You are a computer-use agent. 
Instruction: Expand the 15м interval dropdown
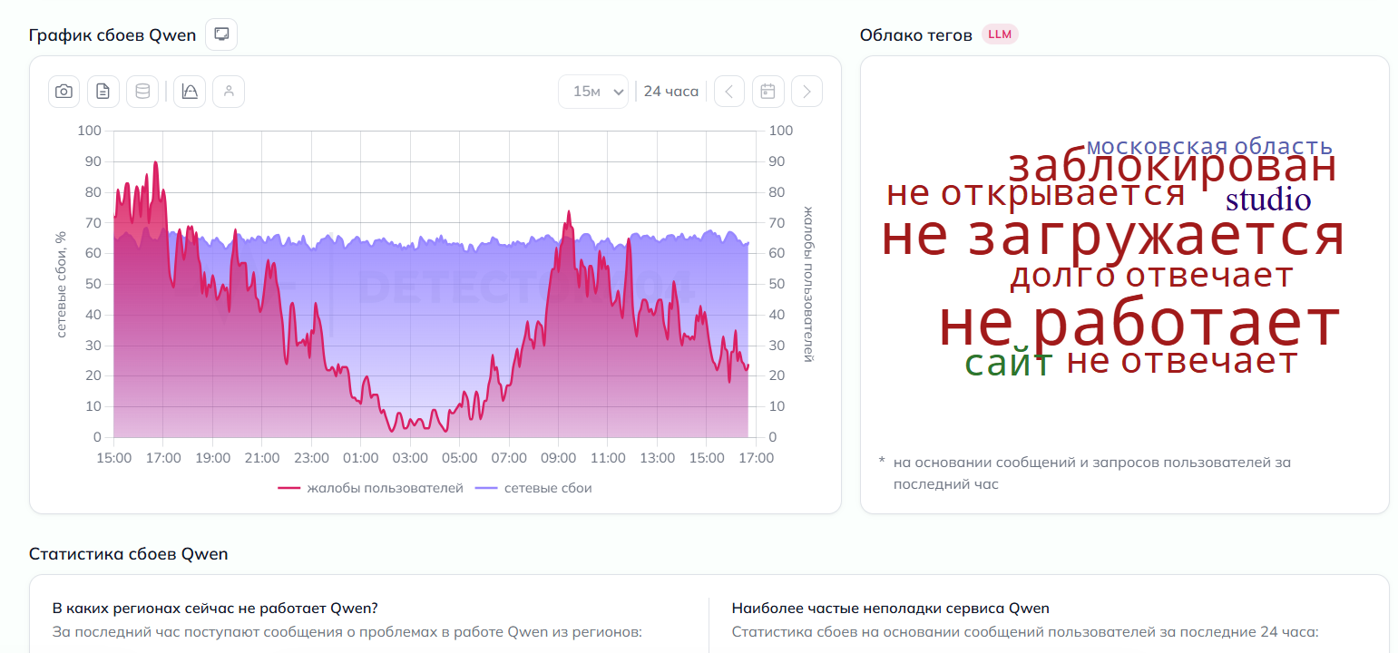click(x=593, y=91)
